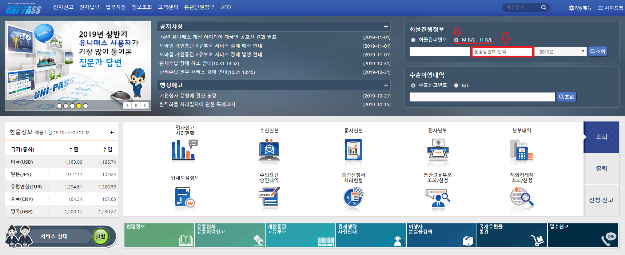This screenshot has height=255, width=625.
Task: Open 납부내역 calculator icon
Action: pos(522,150)
